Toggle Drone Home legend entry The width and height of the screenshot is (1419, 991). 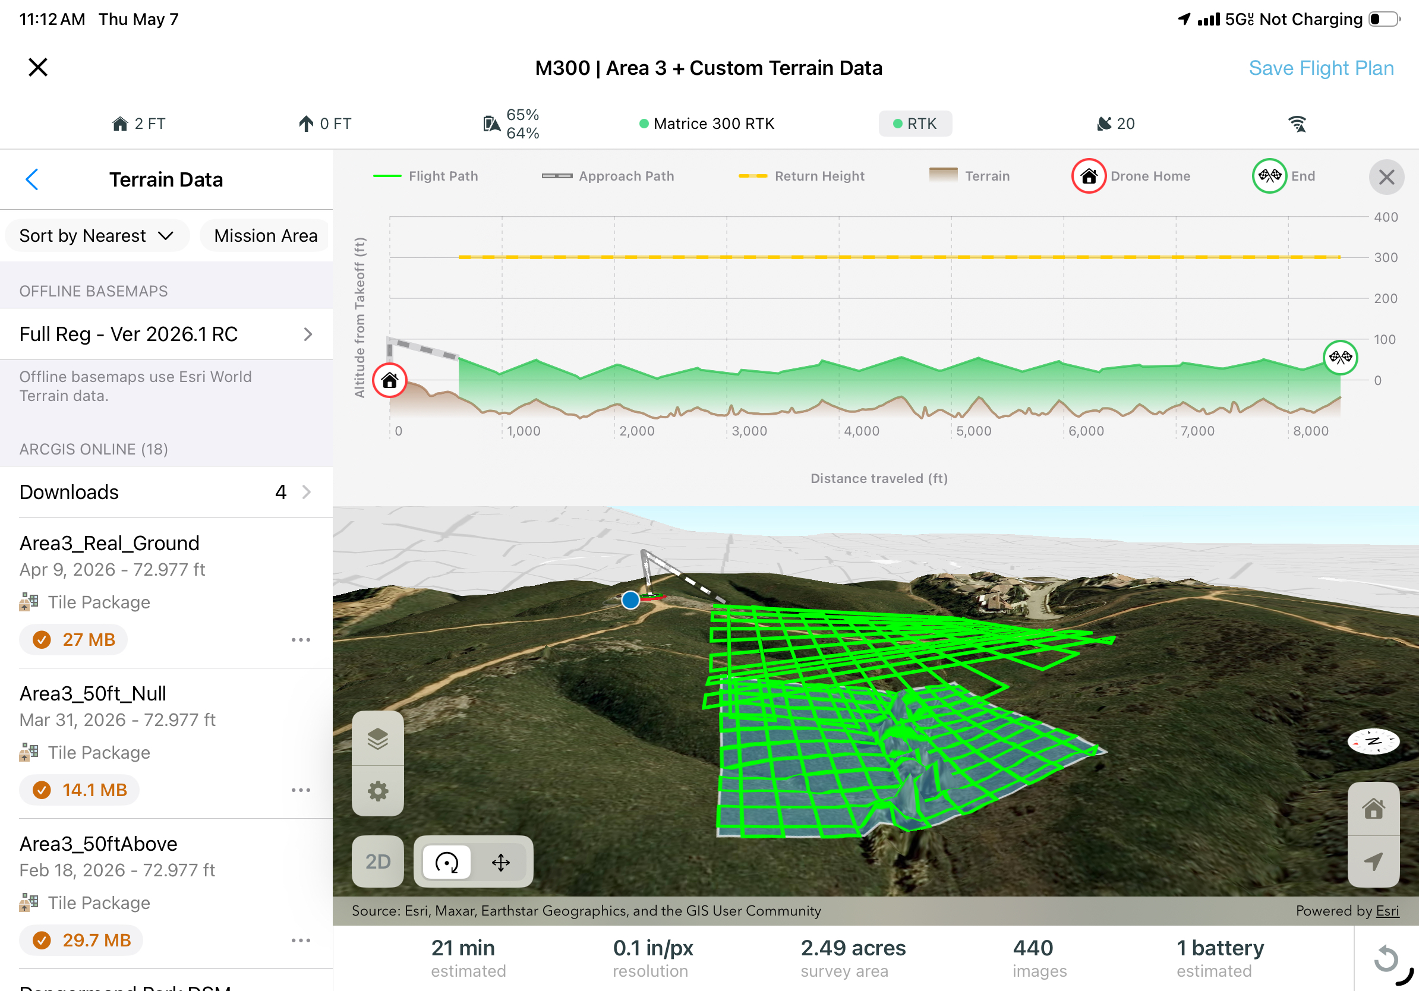pos(1131,176)
